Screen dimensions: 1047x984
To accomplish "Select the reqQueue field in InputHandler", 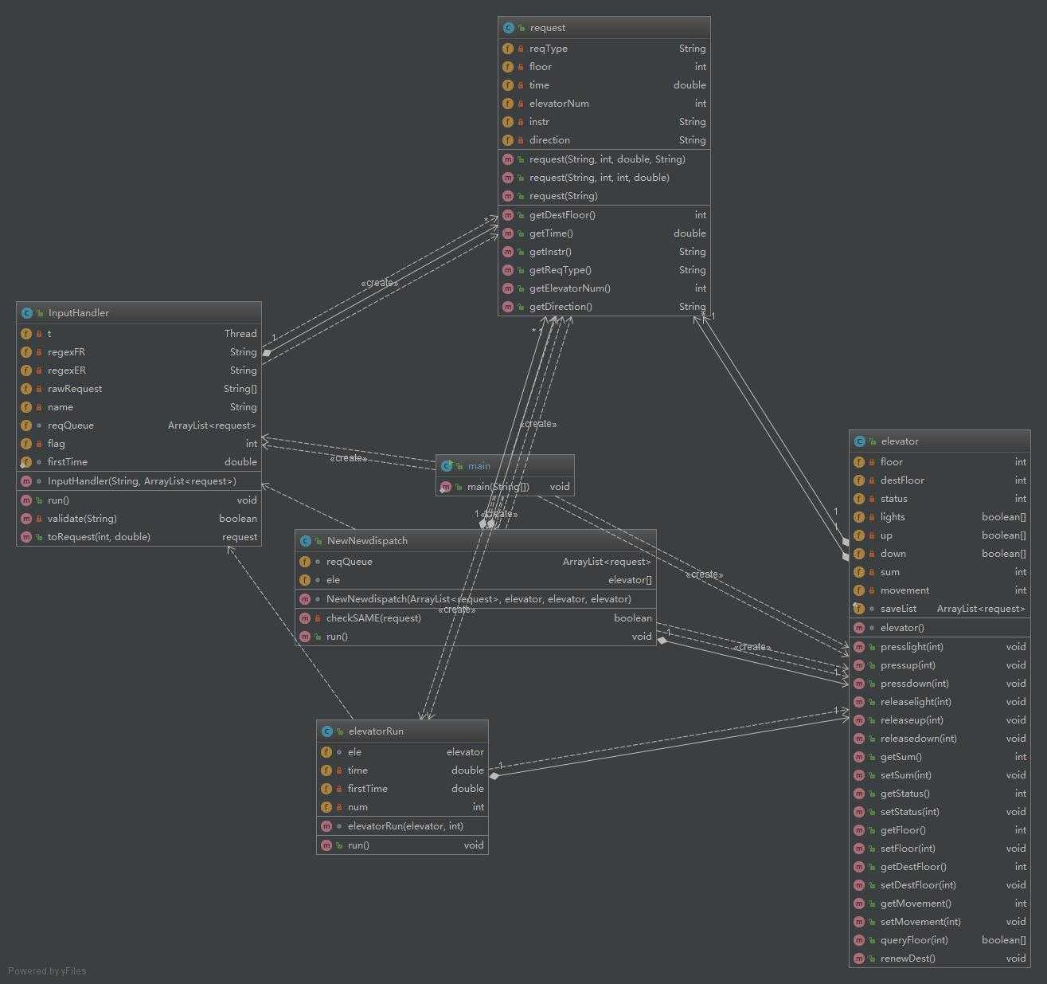I will tap(139, 425).
